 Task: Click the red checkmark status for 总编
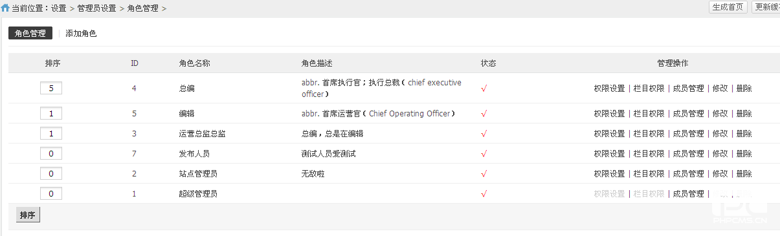[484, 89]
